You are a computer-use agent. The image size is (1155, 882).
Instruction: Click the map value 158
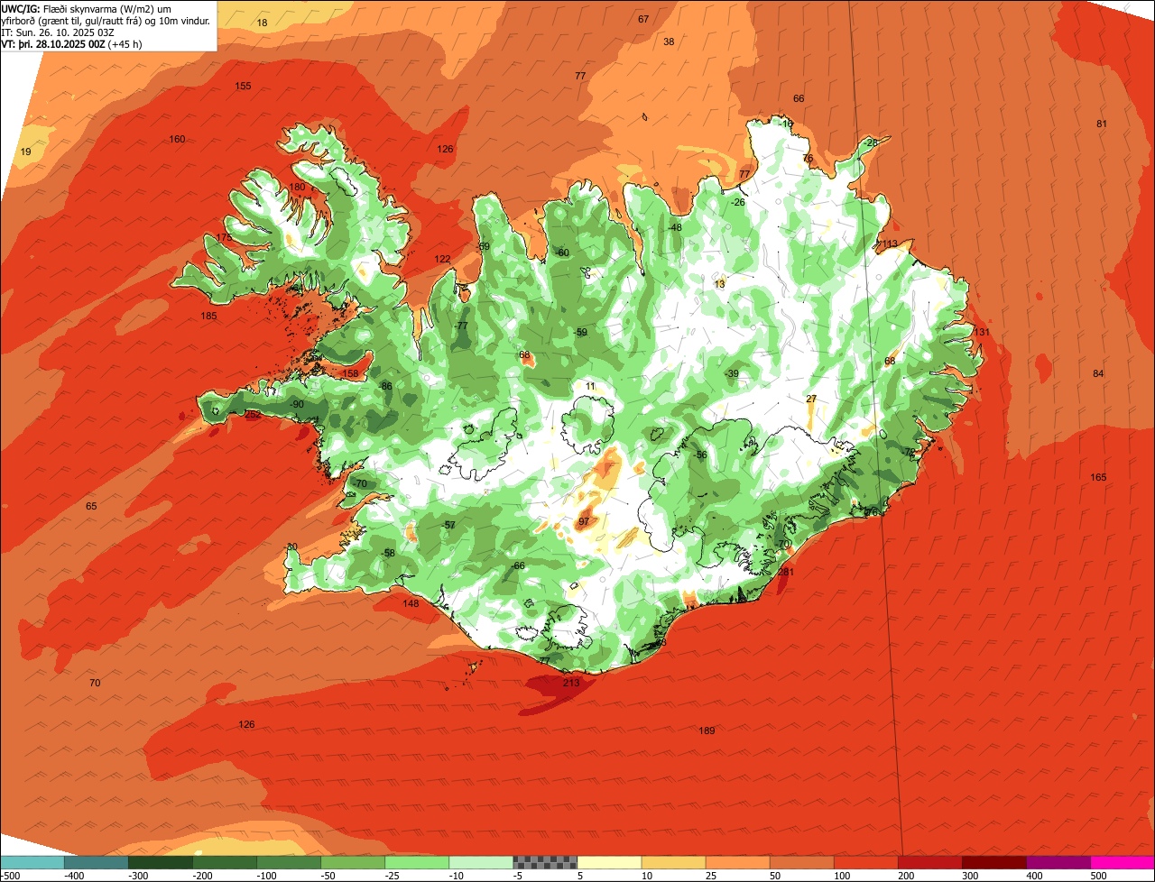350,374
